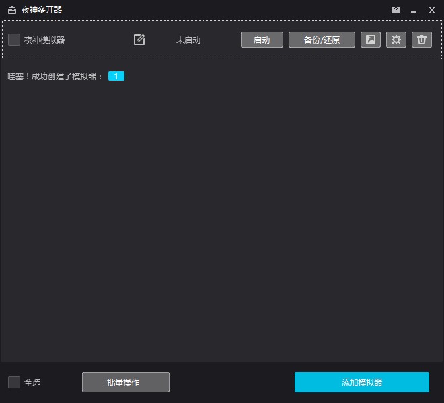Open help via question mark icon
Viewport: 444px width, 403px height.
click(396, 10)
